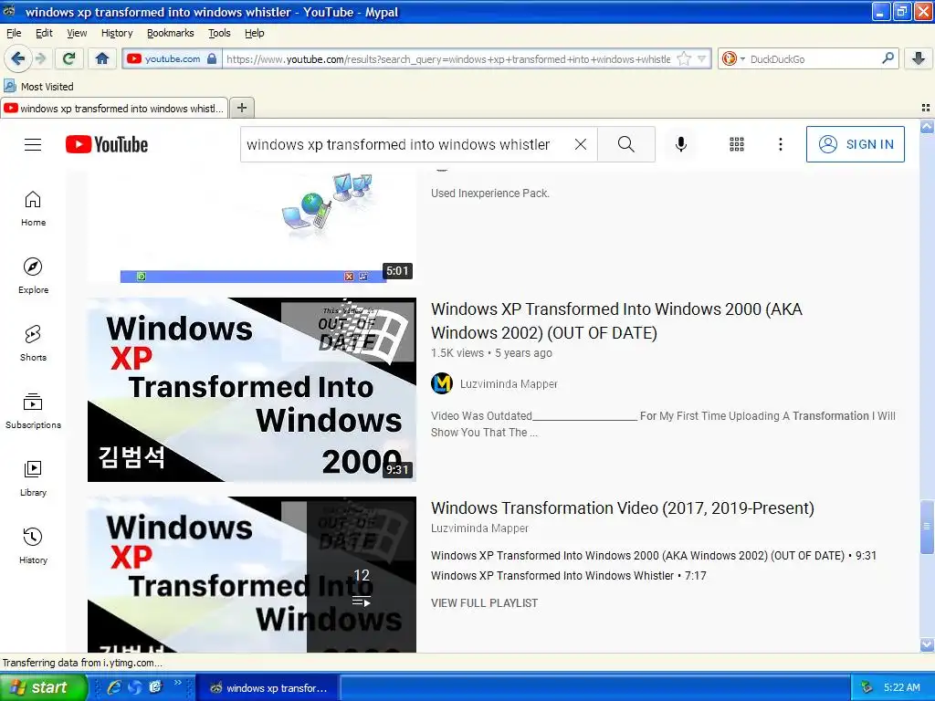The height and width of the screenshot is (701, 935).
Task: Click VIEW FULL PLAYLIST
Action: click(x=484, y=603)
